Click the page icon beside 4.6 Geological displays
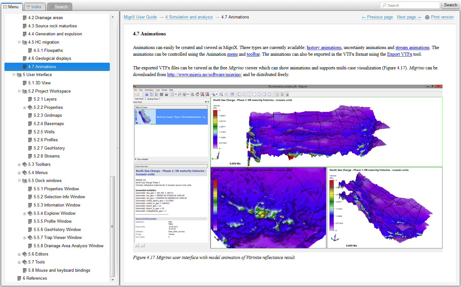Screen dimensions: 461x287 [25, 59]
